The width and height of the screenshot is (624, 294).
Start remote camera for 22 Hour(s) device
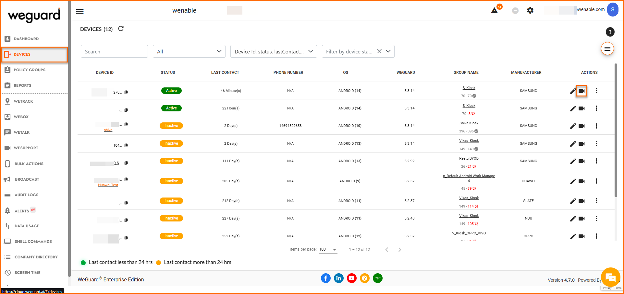(x=581, y=108)
